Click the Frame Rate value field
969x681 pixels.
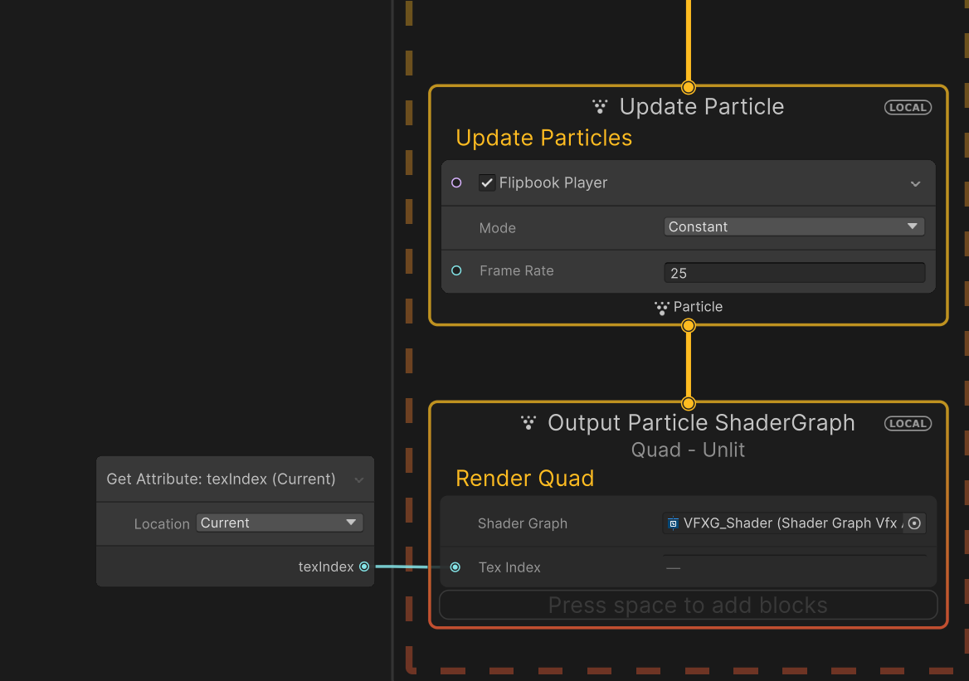click(x=794, y=272)
